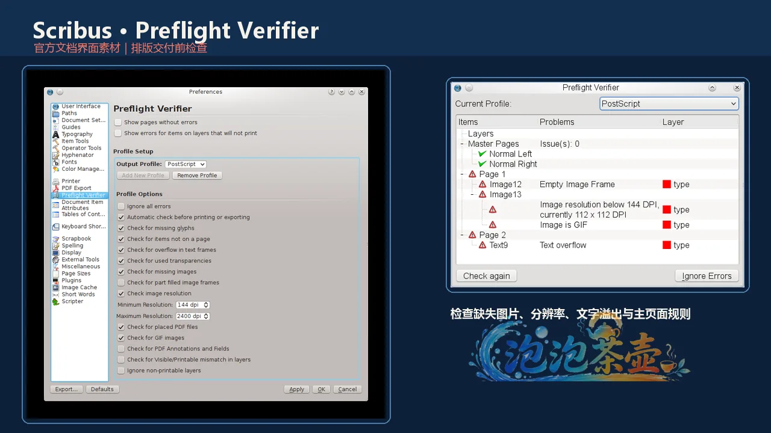
Task: Click the Remove Profile button
Action: (x=197, y=176)
